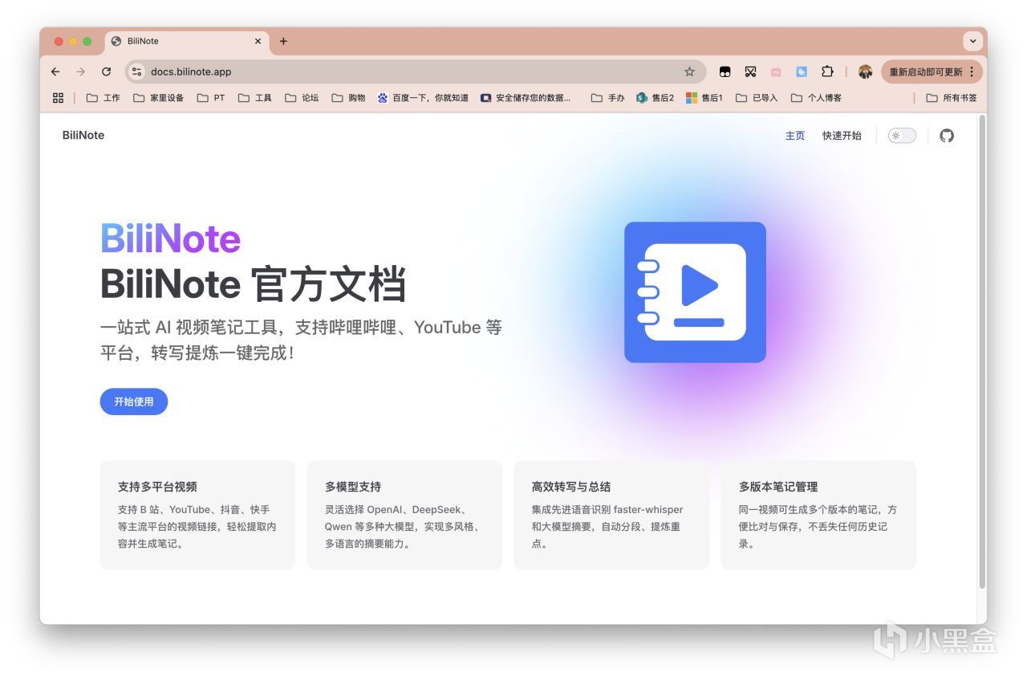Click the first black extension icon
Image resolution: width=1027 pixels, height=677 pixels.
pyautogui.click(x=725, y=71)
